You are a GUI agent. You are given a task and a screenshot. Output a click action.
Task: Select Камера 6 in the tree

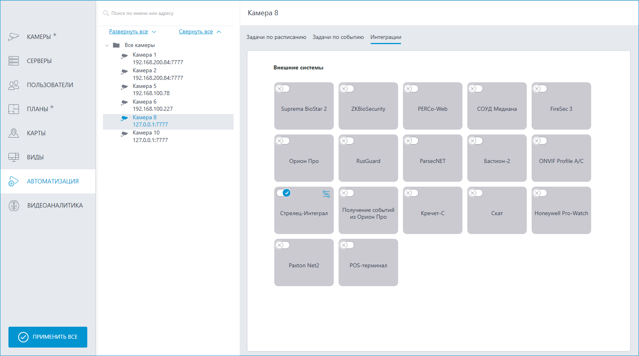(168, 105)
